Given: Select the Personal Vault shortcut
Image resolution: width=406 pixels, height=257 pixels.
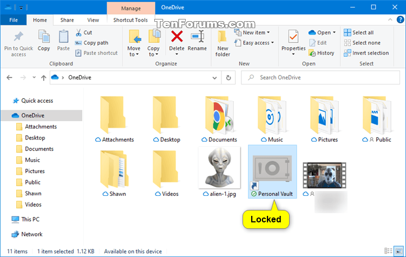Looking at the screenshot, I should (x=272, y=172).
